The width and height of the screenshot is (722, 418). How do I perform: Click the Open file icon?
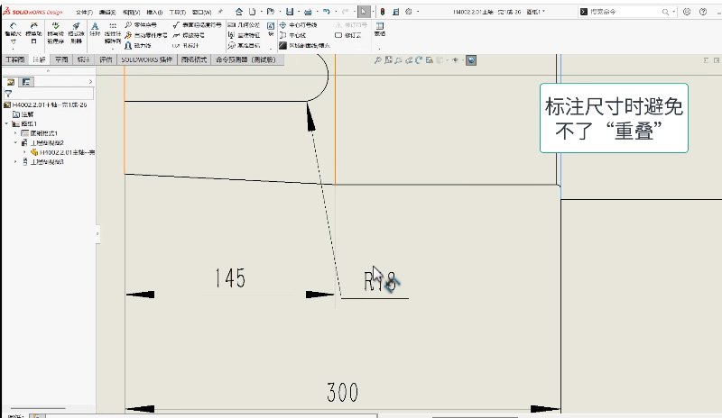pos(270,12)
